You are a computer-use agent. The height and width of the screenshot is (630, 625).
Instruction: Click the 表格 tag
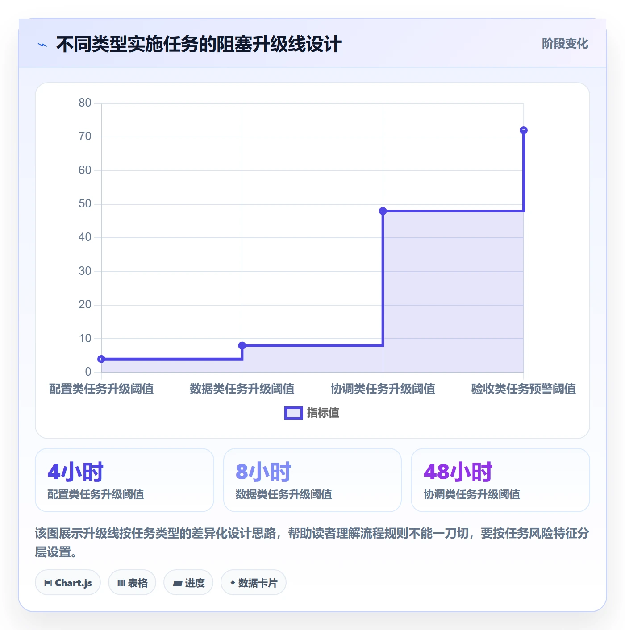click(132, 583)
